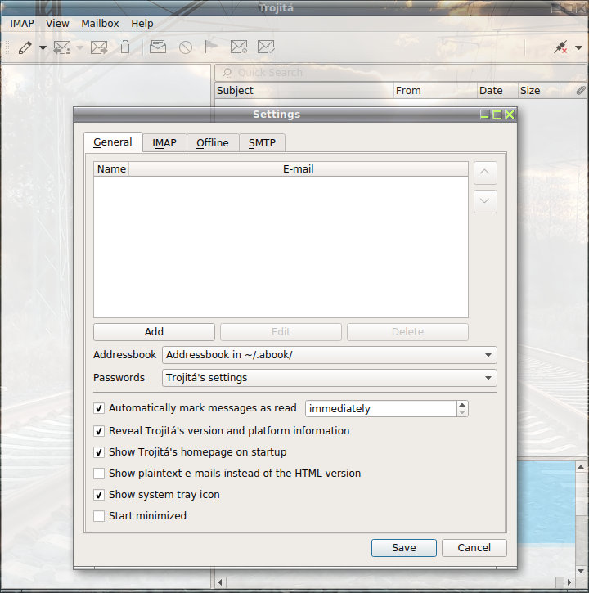Click the forward envelope toolbar icon
Viewport: 589px width, 593px height.
tap(99, 47)
